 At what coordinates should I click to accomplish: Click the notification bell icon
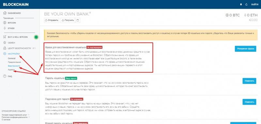241,5
